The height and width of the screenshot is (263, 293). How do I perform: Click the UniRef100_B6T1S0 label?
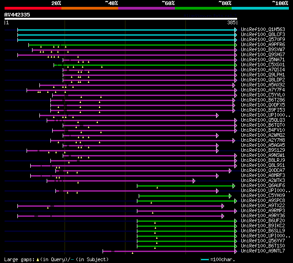[263, 246]
